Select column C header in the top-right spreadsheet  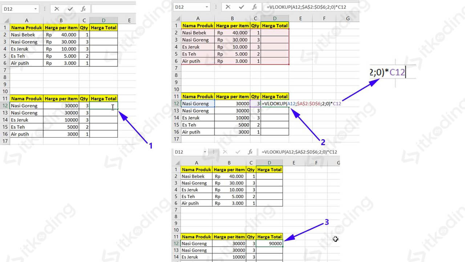coord(255,19)
